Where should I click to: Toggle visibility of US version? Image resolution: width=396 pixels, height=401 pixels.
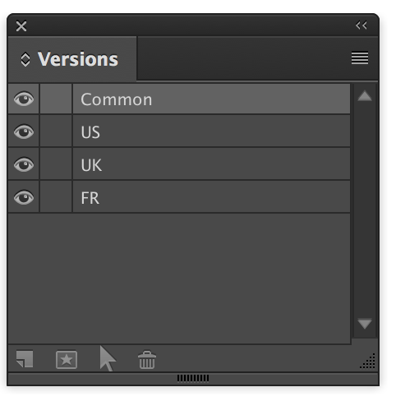[24, 131]
